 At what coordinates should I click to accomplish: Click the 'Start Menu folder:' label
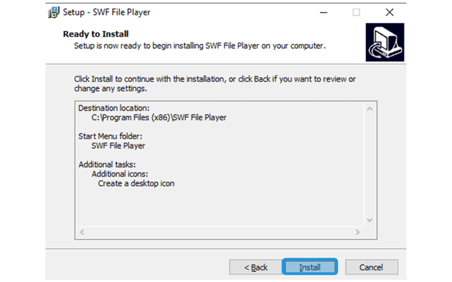[x=110, y=136]
